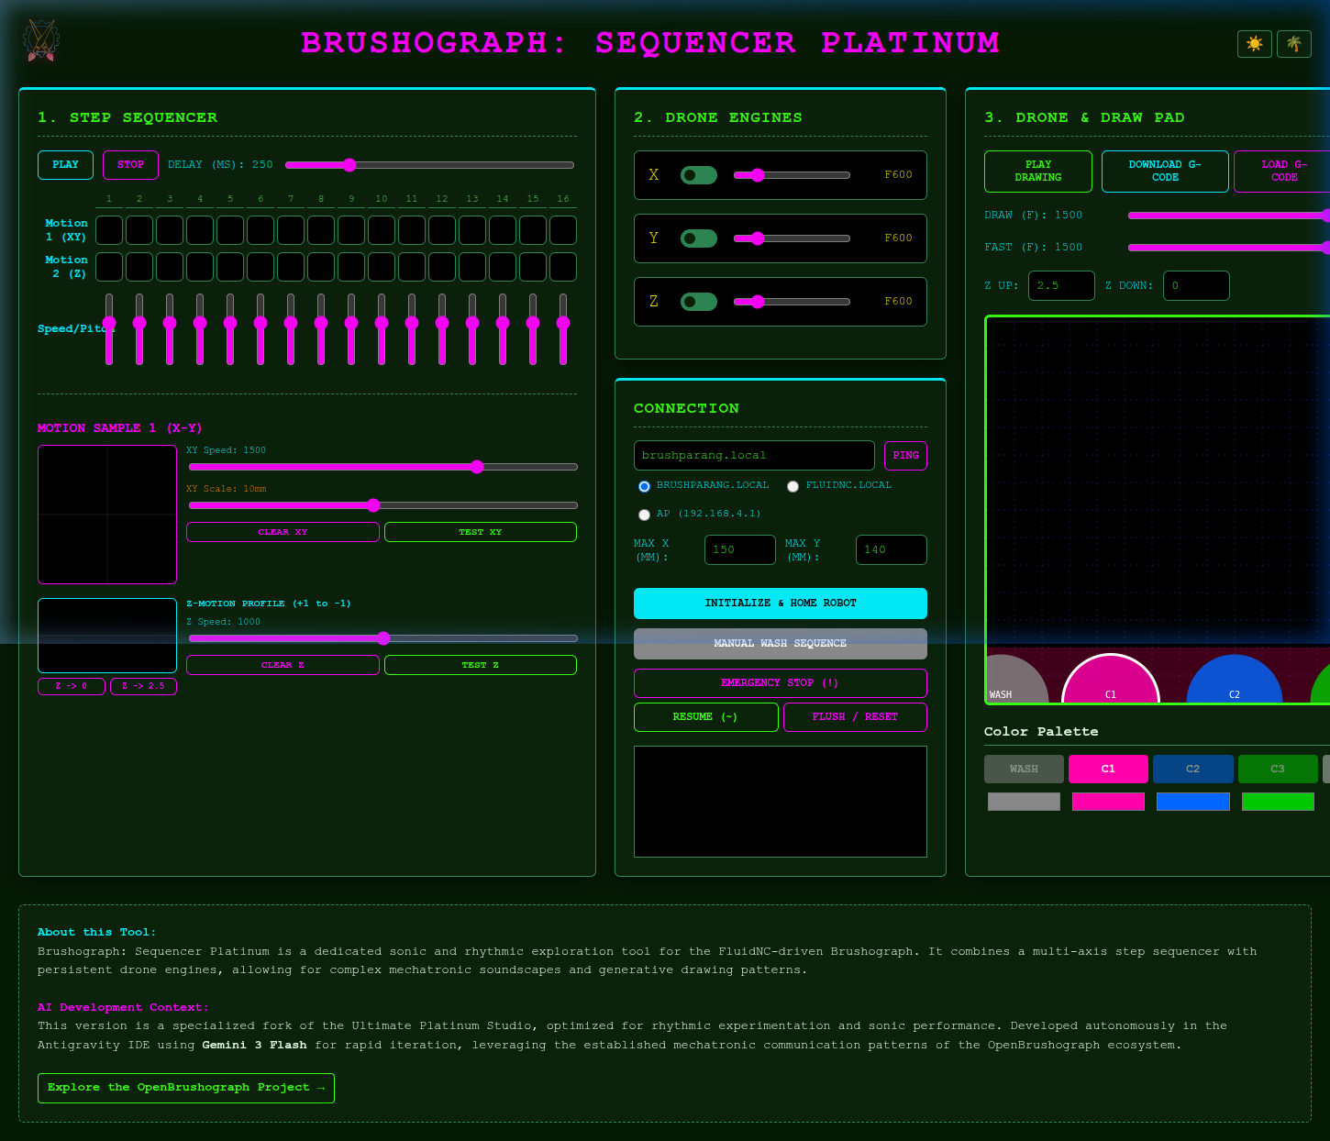Adjust the XY Scale slider
Screen dimensions: 1330x1141
tap(382, 505)
